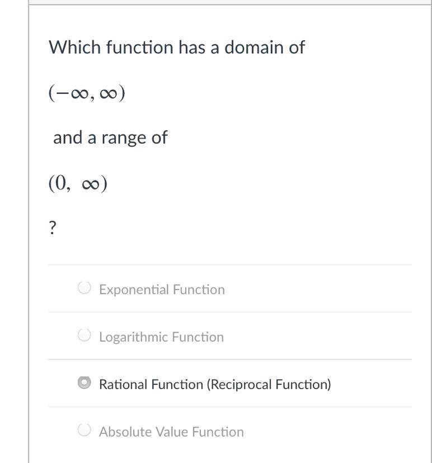The width and height of the screenshot is (432, 463).
Task: Select the Exponential Function radio button
Action: pyautogui.click(x=84, y=288)
